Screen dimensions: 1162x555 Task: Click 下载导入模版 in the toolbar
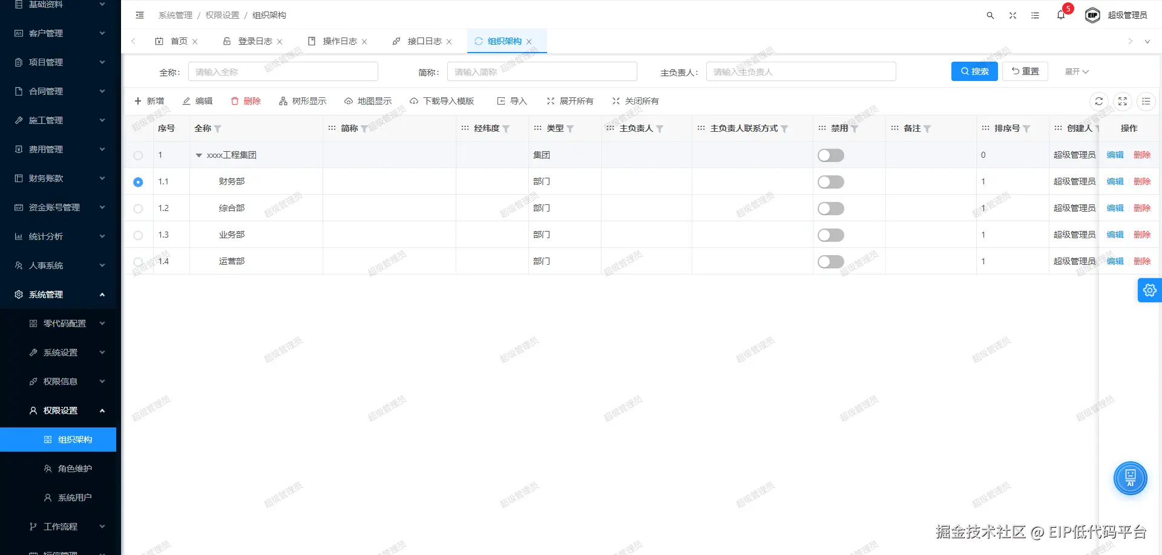(442, 101)
